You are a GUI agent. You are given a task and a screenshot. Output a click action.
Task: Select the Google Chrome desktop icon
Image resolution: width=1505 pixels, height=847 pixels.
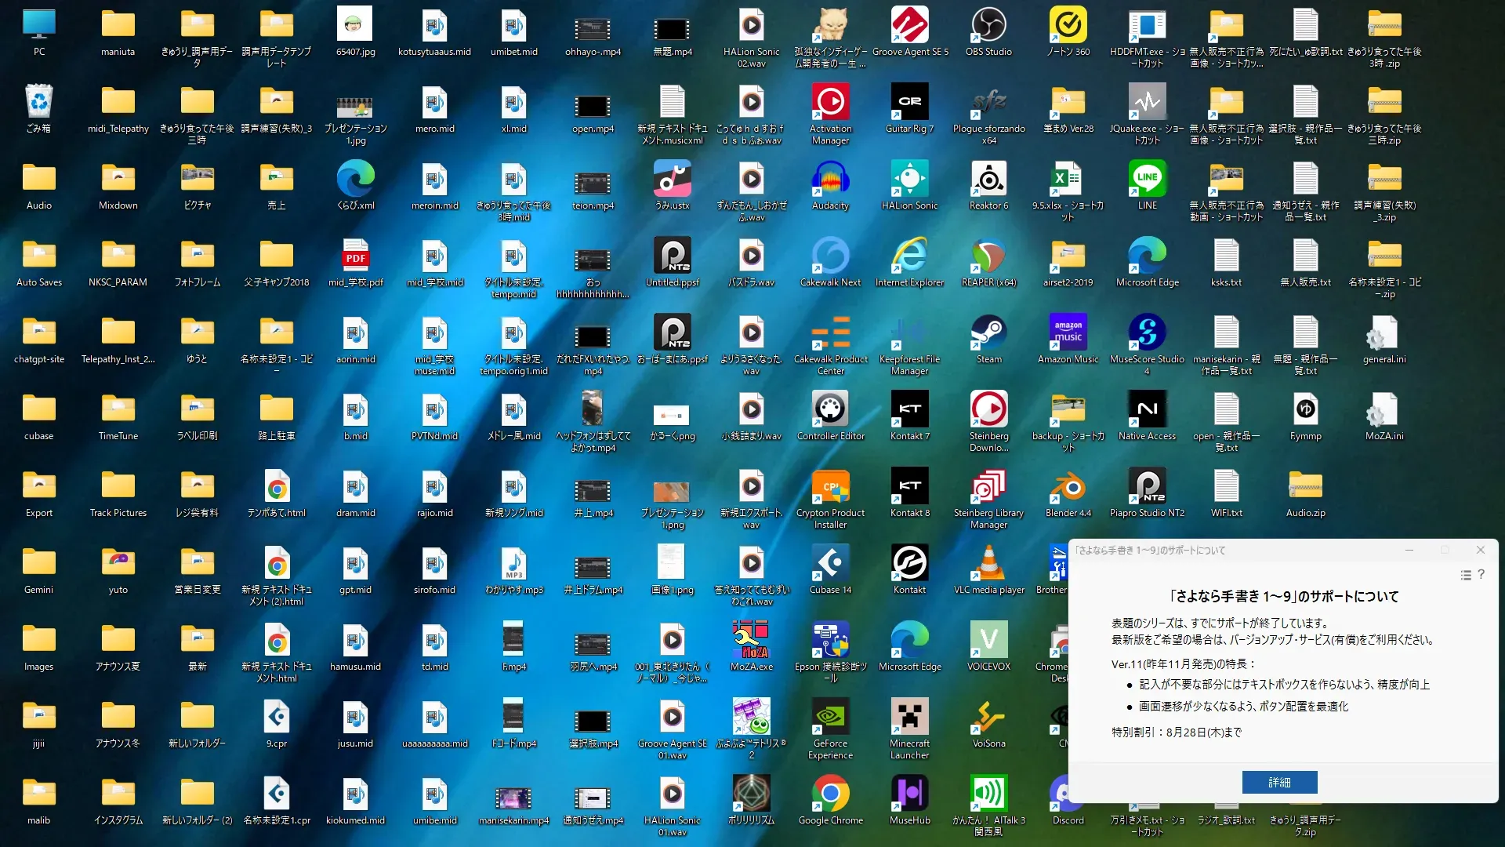[830, 794]
